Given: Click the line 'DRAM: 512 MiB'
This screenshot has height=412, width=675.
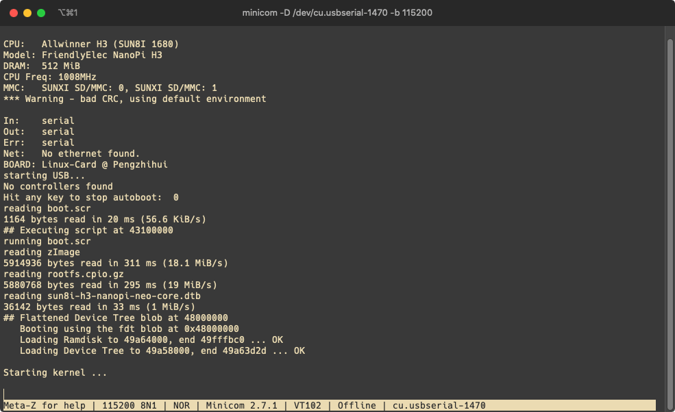Looking at the screenshot, I should (42, 66).
